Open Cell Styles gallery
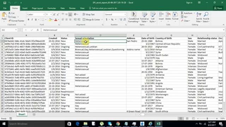 coord(153,17)
